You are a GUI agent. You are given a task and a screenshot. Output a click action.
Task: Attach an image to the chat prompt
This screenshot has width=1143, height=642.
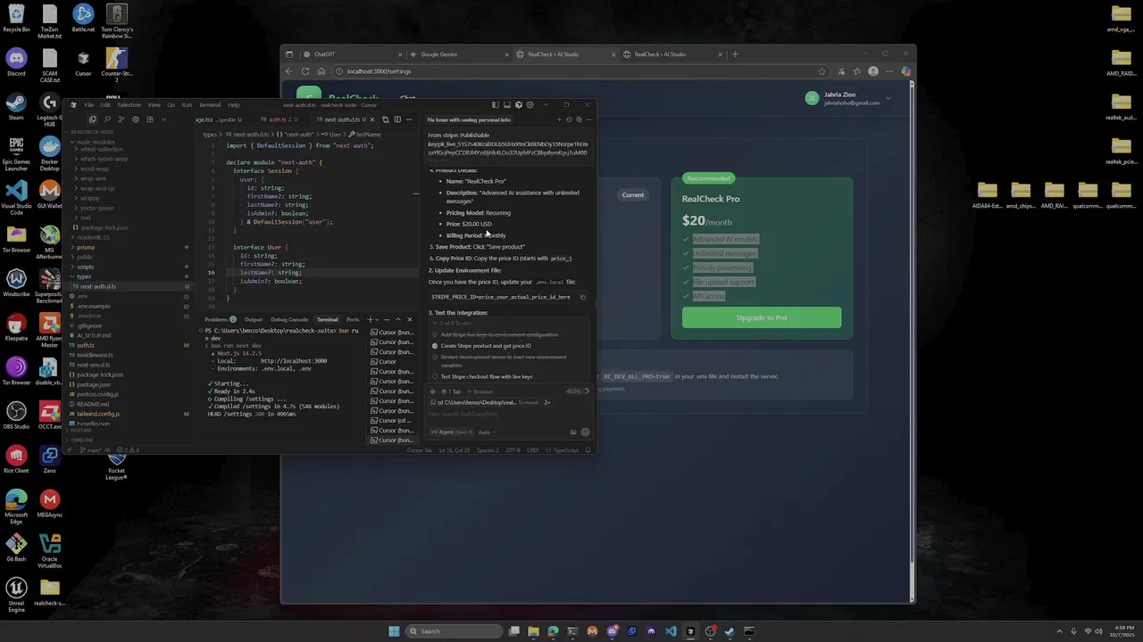click(573, 432)
